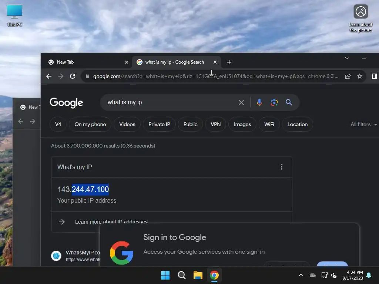
Task: Click the results count text
Action: pos(103,146)
